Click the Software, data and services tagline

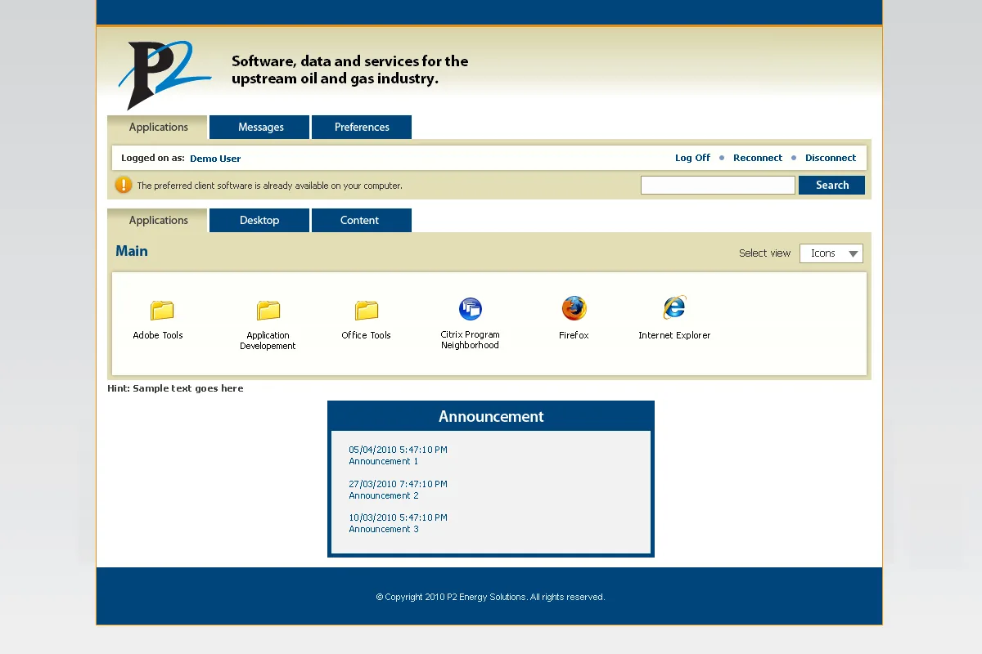click(x=350, y=69)
